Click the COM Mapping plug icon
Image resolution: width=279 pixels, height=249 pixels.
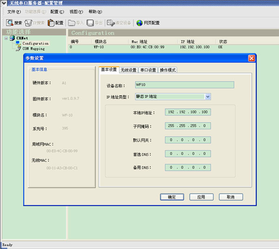coord(18,48)
